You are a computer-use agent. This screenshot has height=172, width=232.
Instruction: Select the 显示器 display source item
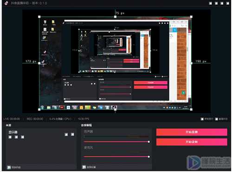[13, 132]
